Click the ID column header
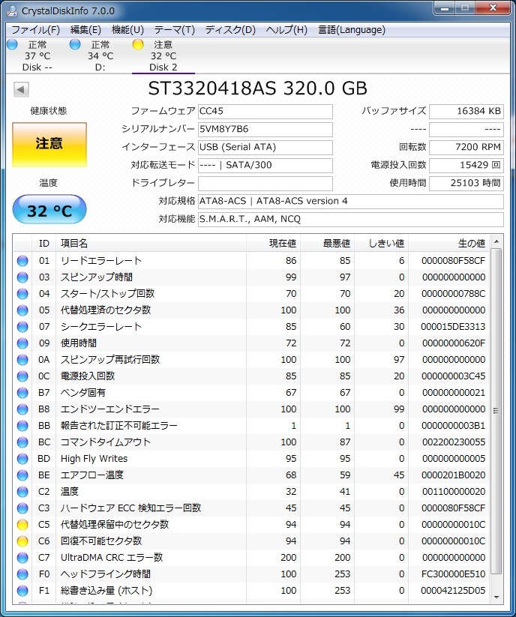516x617 pixels. 44,244
